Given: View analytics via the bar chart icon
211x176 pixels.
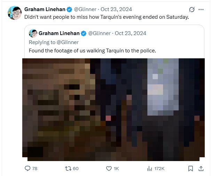Looking at the screenshot, I should point(149,168).
